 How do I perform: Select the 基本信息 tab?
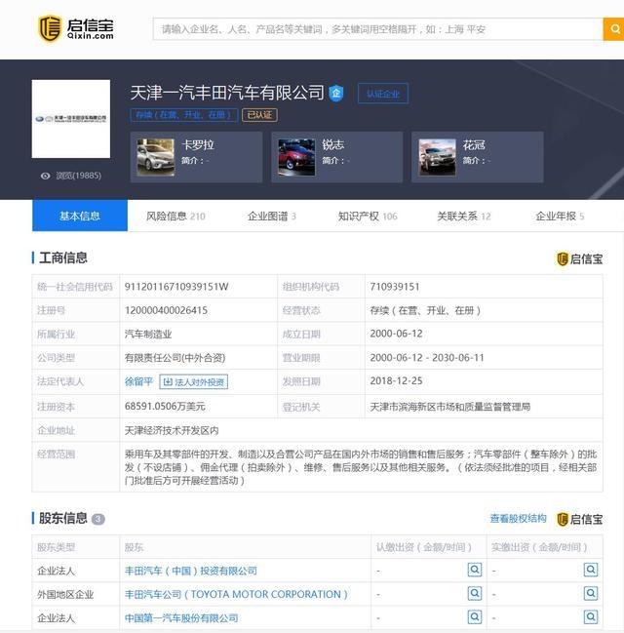pos(80,216)
